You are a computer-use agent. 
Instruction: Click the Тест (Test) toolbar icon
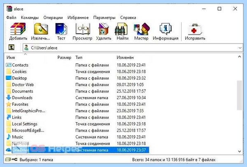coord(61,29)
